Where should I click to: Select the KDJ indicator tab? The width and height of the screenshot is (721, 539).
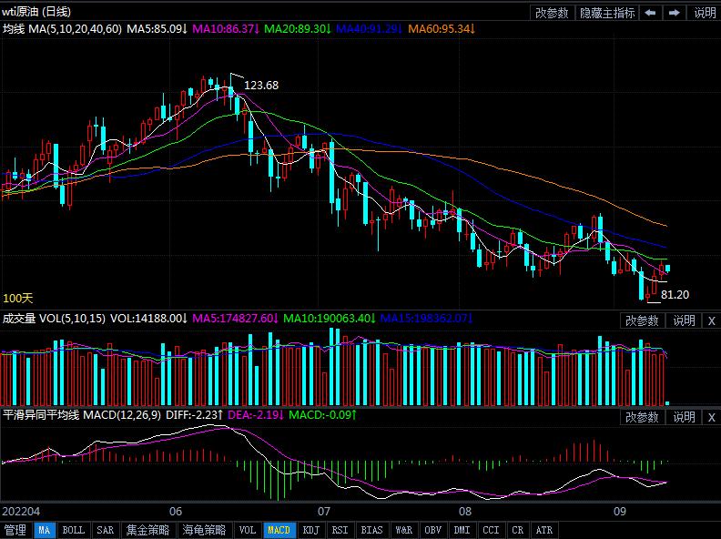pos(310,530)
